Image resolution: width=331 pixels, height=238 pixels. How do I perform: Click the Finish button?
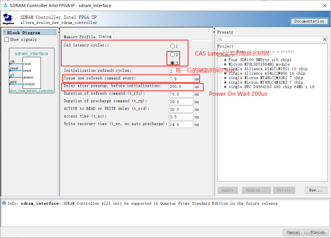click(x=318, y=232)
